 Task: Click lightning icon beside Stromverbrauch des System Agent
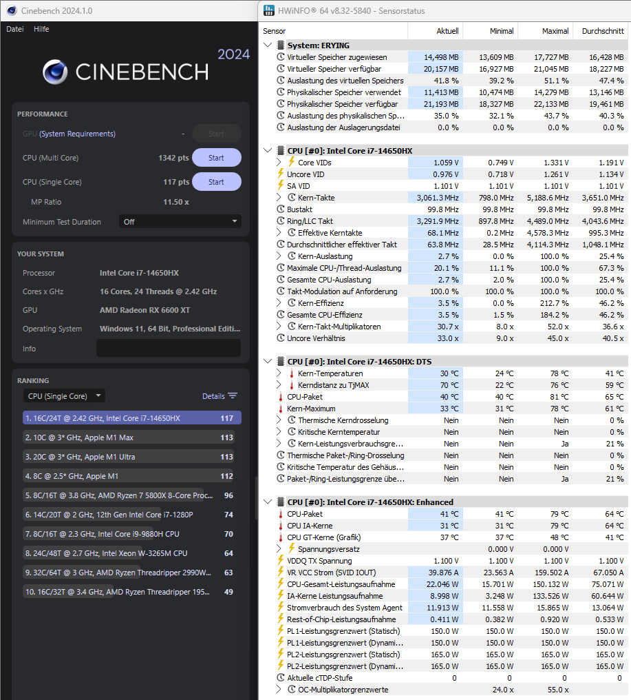[281, 607]
